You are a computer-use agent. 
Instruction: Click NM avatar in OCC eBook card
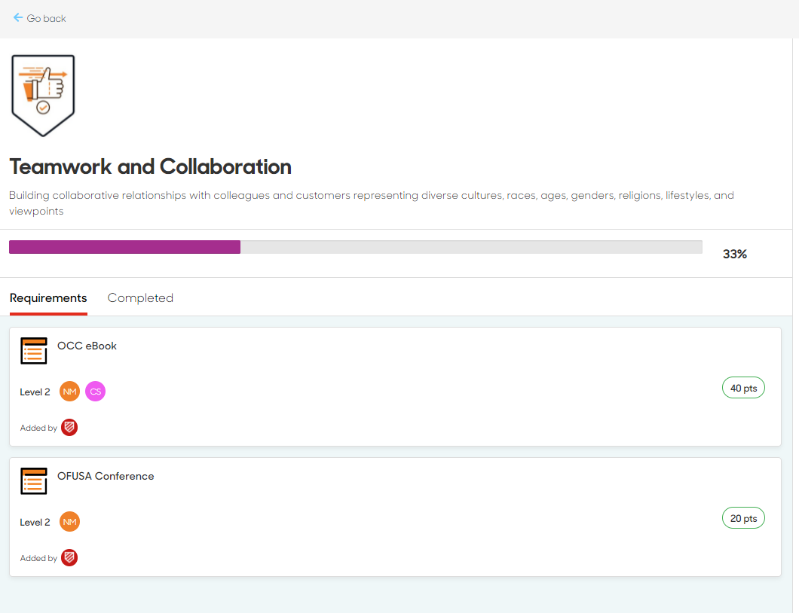tap(70, 392)
